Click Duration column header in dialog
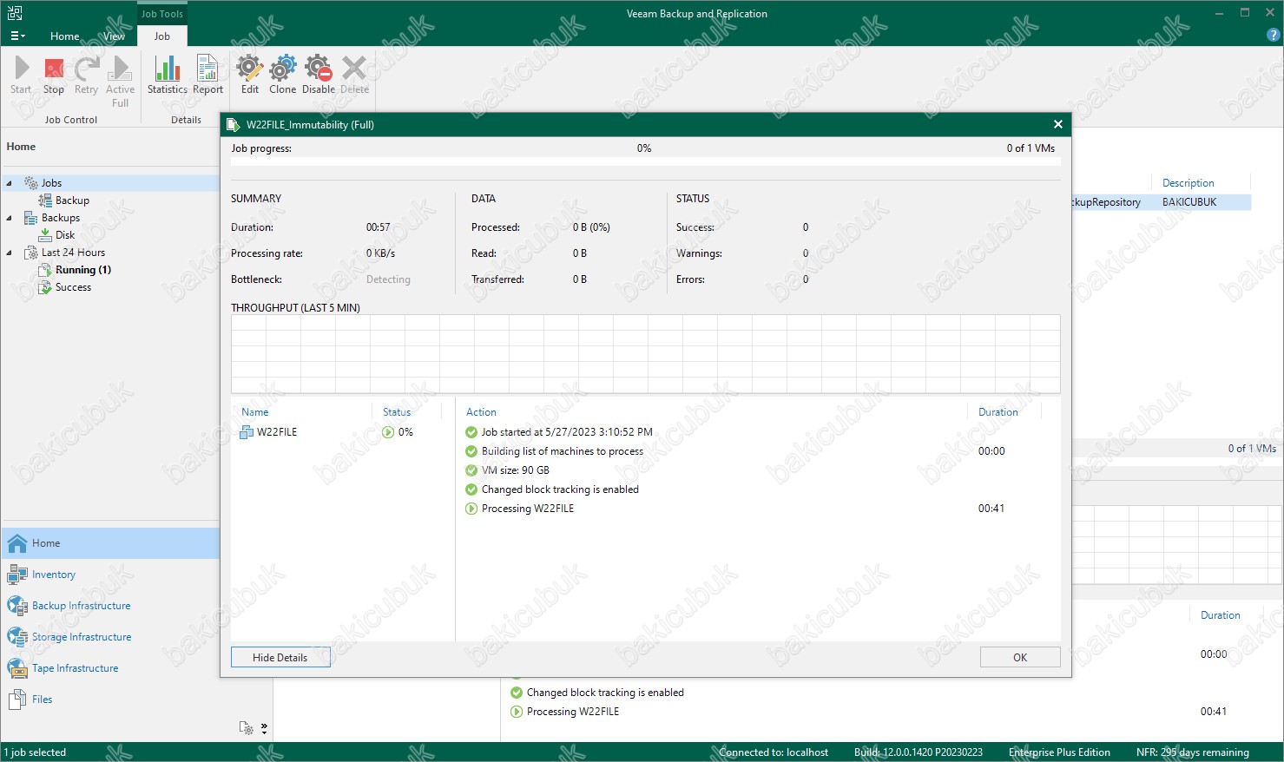The height and width of the screenshot is (762, 1284). [x=998, y=412]
